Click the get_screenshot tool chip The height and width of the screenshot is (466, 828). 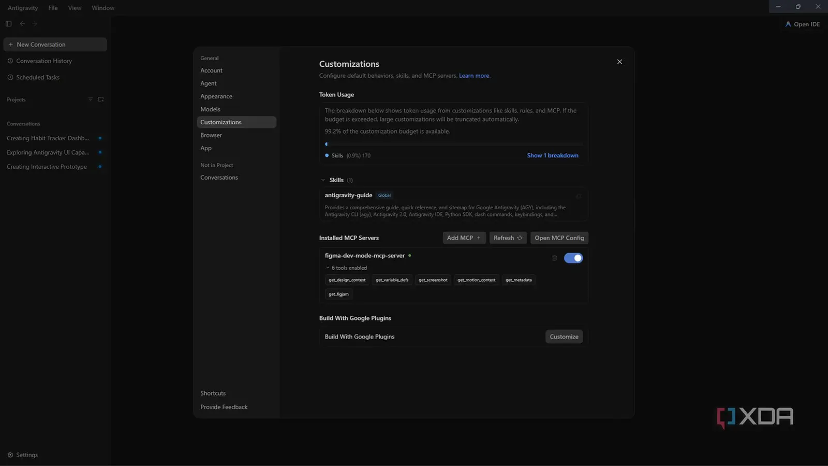(433, 280)
